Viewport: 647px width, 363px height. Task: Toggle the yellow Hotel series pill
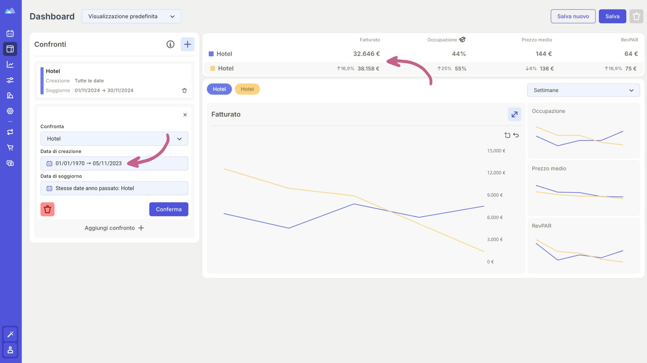coord(247,89)
